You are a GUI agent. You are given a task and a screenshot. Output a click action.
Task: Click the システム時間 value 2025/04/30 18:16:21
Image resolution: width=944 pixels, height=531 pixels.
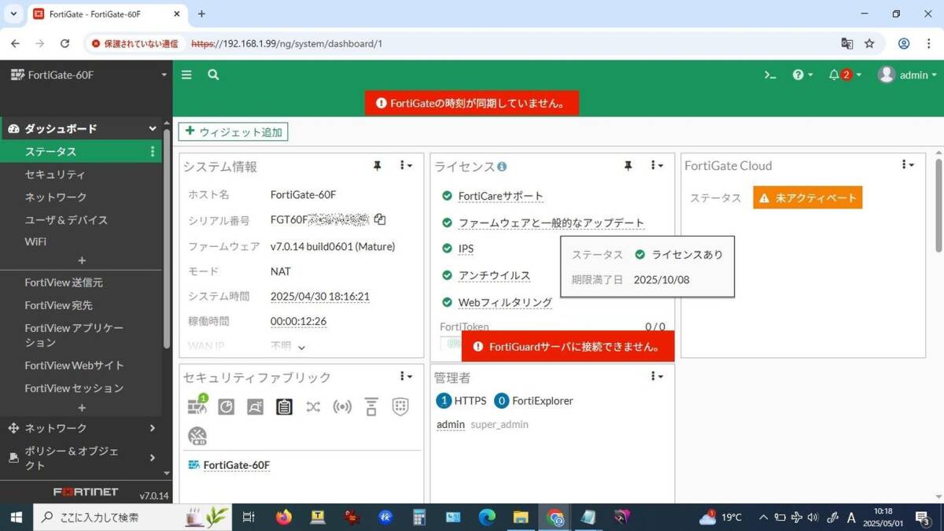tap(320, 297)
